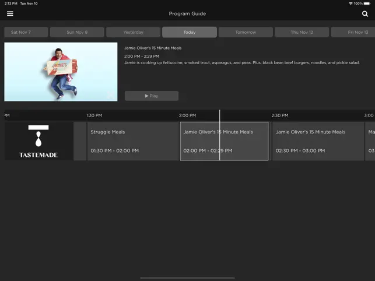375x281 pixels.
Task: Switch to the Yesterday tab
Action: coord(133,32)
